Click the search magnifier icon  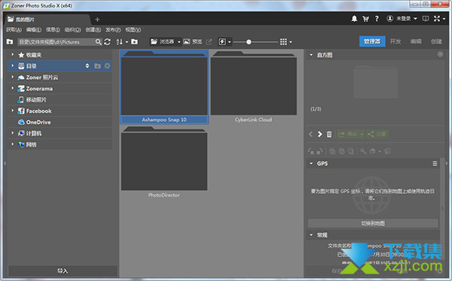pyautogui.click(x=98, y=42)
